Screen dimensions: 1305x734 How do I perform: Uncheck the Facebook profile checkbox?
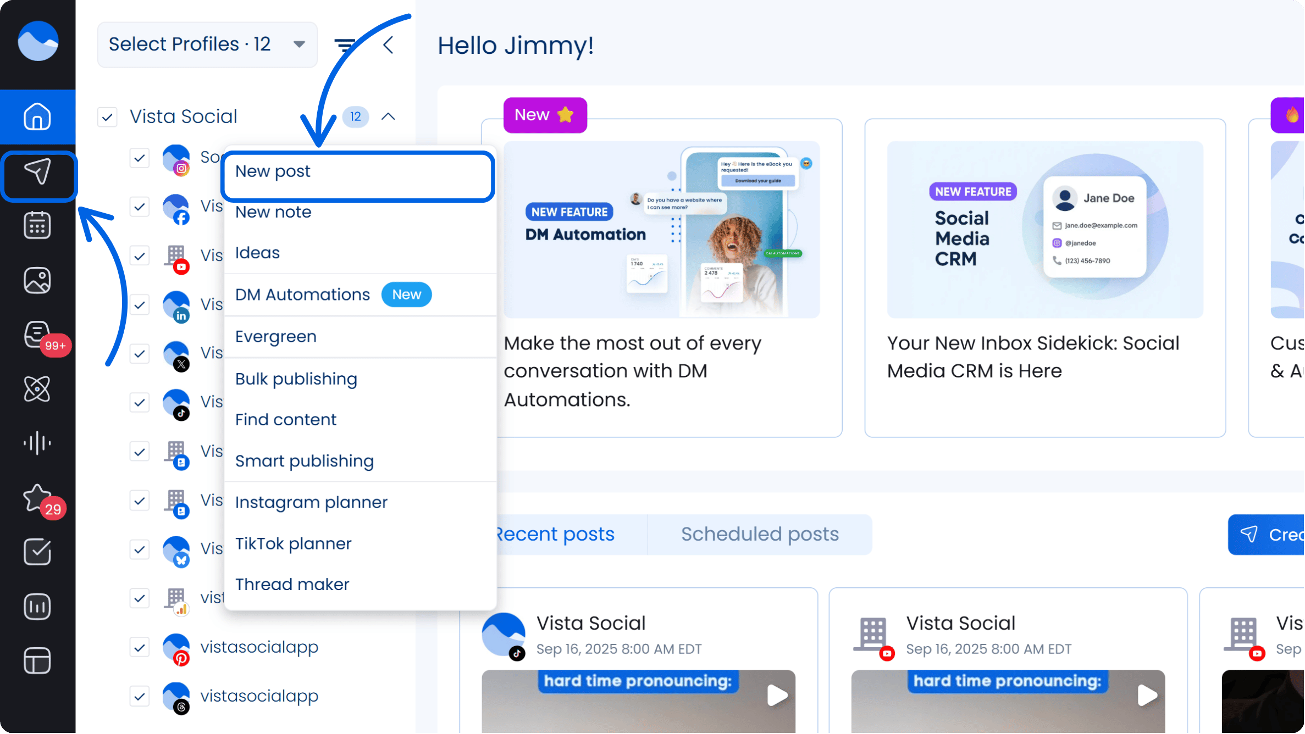click(140, 207)
